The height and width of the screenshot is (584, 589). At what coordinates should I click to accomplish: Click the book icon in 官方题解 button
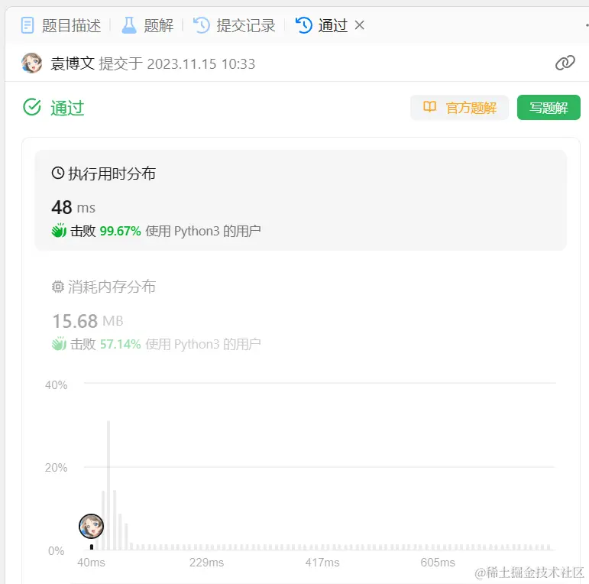pos(430,107)
